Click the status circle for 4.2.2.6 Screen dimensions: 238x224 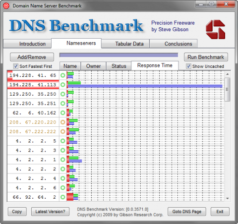click(x=63, y=188)
